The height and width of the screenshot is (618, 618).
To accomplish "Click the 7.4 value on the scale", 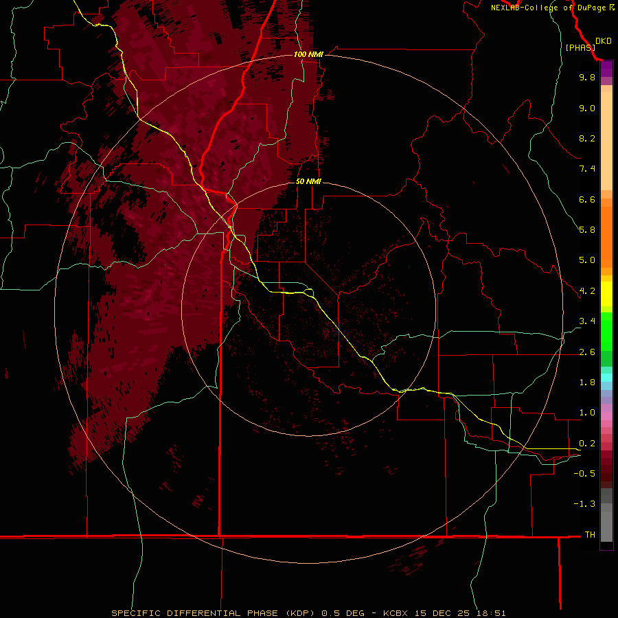I will (x=587, y=169).
